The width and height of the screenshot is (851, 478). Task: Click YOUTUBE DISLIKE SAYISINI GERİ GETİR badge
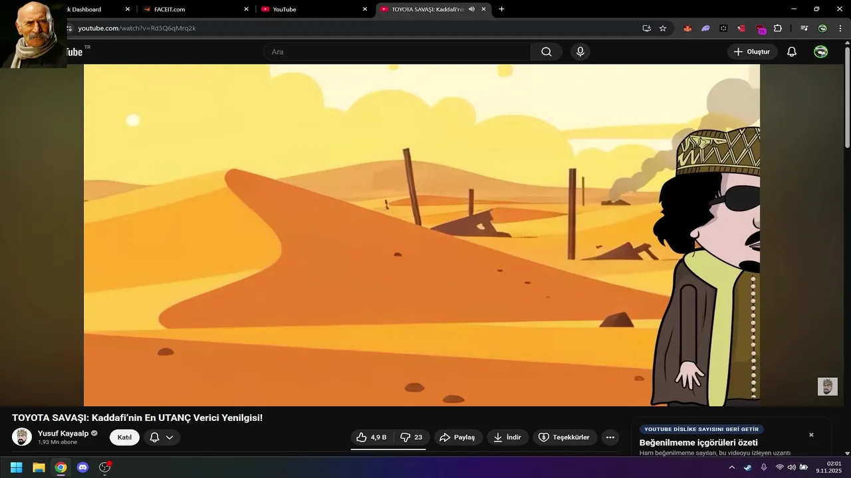pos(701,430)
